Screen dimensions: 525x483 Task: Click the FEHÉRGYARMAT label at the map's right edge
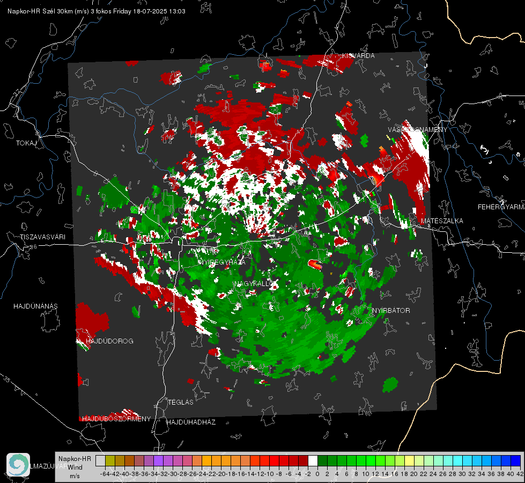click(x=501, y=207)
